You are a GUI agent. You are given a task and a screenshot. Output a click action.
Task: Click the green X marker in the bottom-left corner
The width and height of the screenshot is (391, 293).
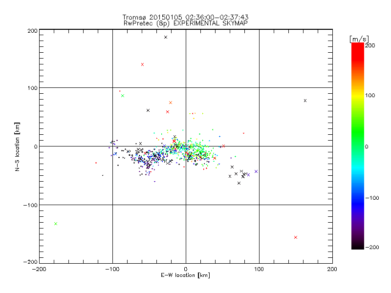(x=56, y=224)
